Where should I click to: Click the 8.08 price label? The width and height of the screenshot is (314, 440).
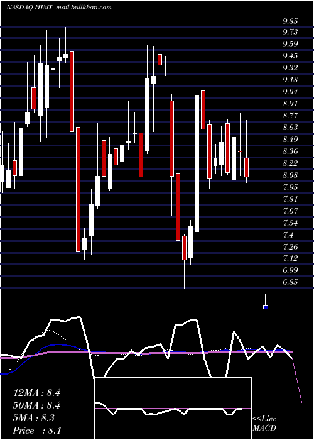(290, 175)
